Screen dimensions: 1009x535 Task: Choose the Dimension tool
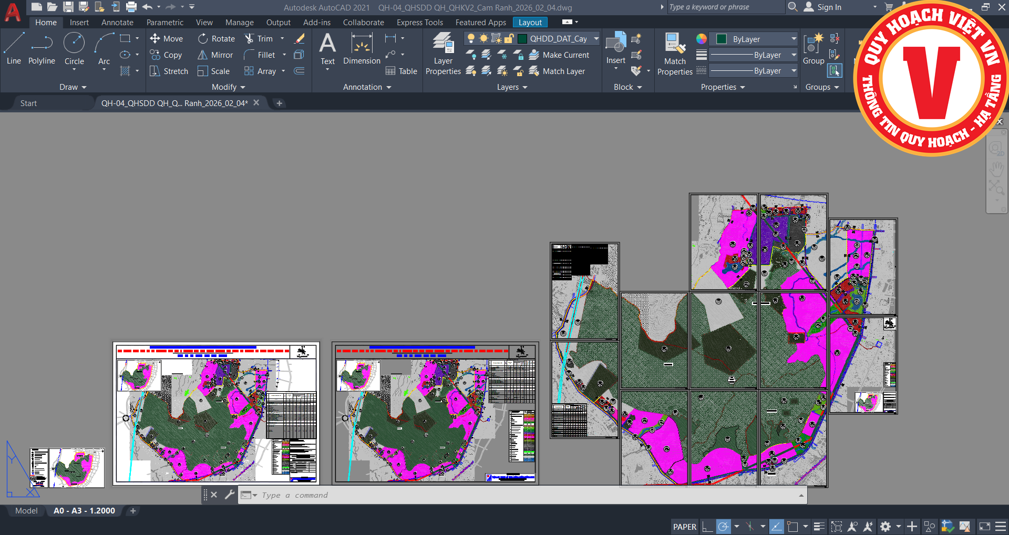[362, 49]
